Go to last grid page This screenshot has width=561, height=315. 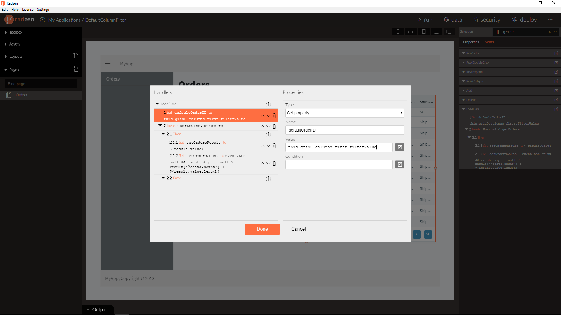point(428,235)
